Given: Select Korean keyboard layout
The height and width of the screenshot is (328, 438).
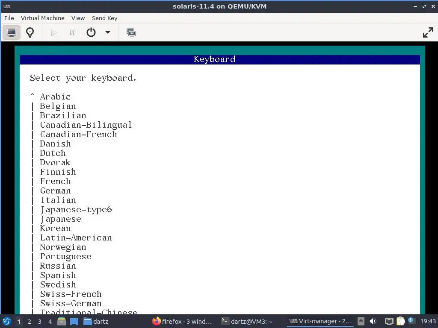Looking at the screenshot, I should (55, 228).
